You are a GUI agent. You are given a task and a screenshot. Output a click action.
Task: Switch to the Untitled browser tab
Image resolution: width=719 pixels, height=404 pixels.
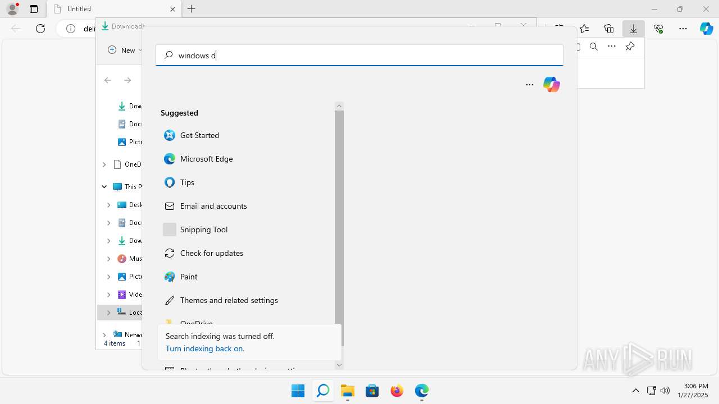114,9
